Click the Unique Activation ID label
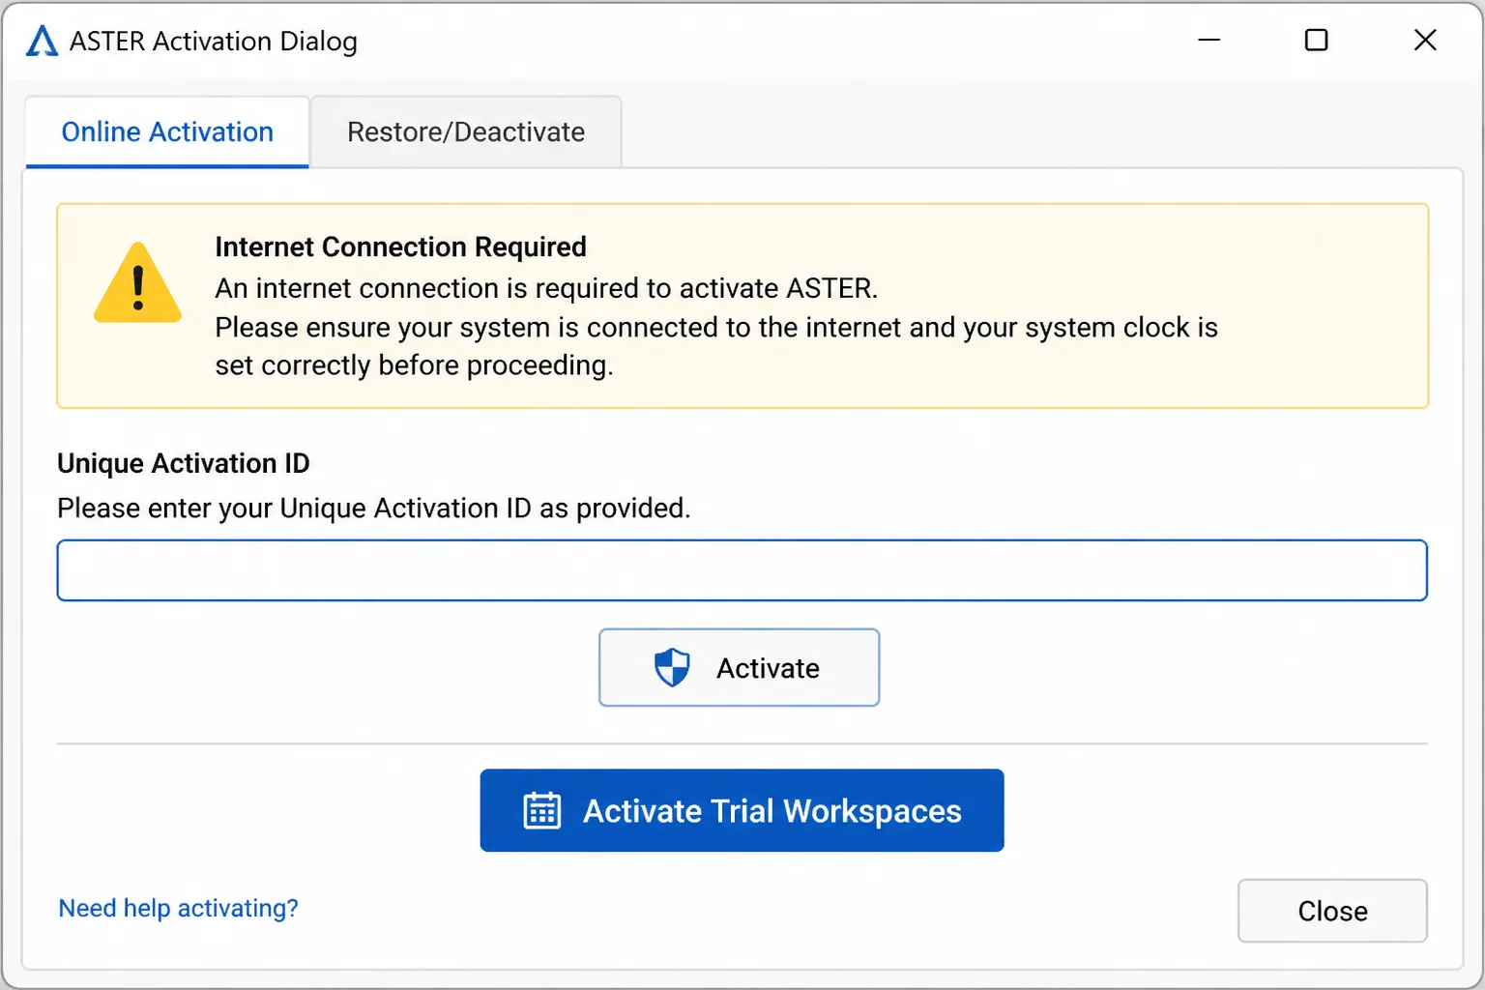Viewport: 1485px width, 990px height. tap(184, 463)
